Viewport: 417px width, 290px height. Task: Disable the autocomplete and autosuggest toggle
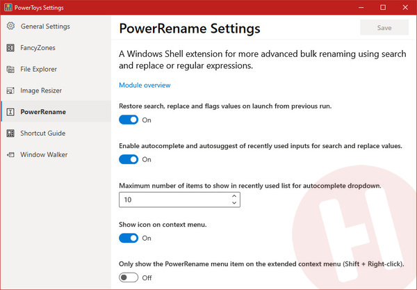129,159
